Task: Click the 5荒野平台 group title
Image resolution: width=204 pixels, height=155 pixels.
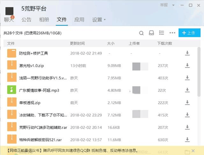Action: click(x=34, y=9)
